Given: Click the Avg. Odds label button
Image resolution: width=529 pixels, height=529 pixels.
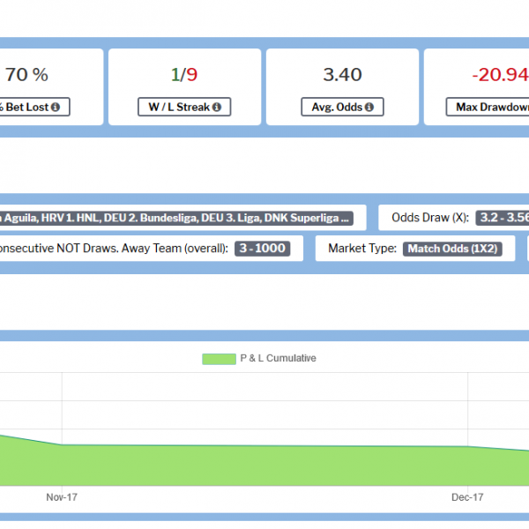Looking at the screenshot, I should [x=342, y=107].
